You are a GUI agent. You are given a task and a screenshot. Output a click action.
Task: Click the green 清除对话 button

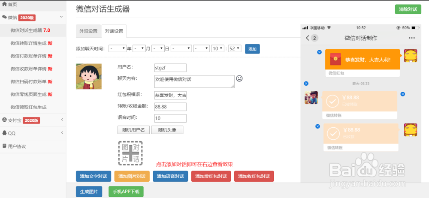point(408,9)
